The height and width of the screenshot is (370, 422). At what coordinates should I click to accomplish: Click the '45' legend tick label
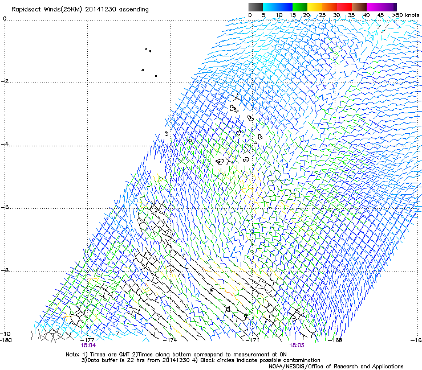(x=380, y=15)
